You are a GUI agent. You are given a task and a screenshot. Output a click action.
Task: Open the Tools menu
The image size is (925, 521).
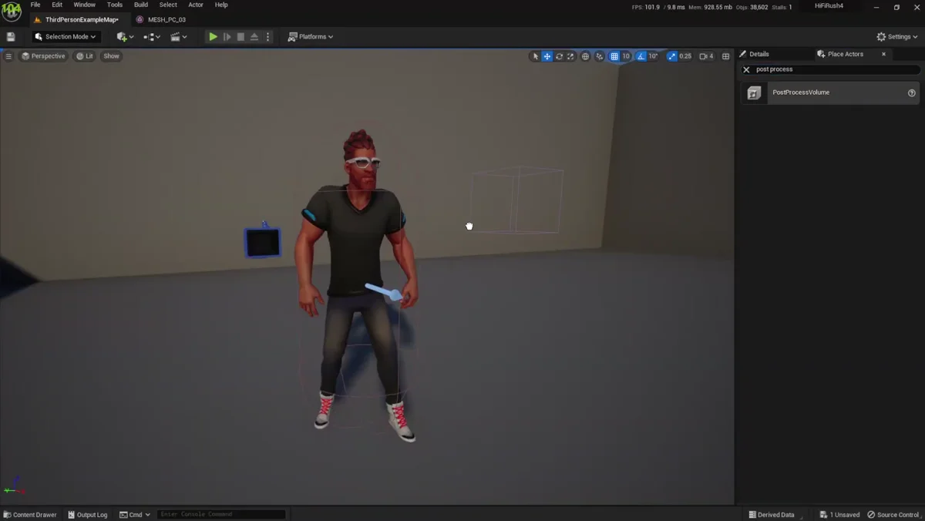(115, 5)
